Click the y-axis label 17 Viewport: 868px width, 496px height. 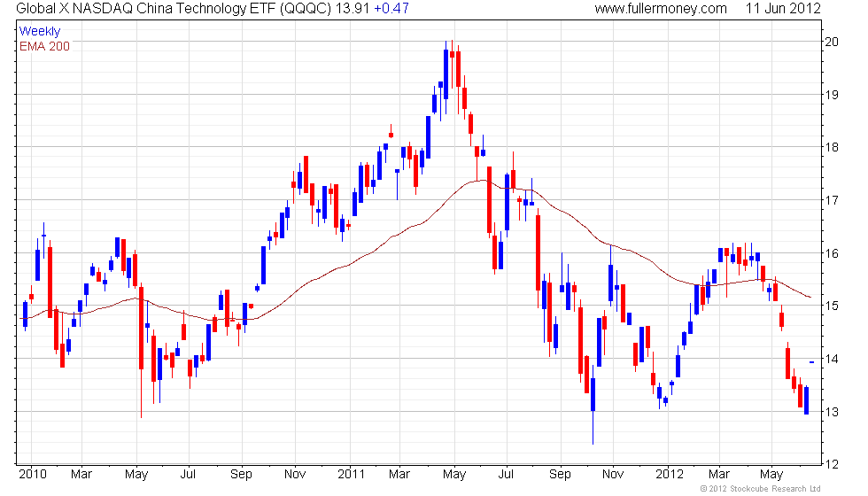pos(832,200)
